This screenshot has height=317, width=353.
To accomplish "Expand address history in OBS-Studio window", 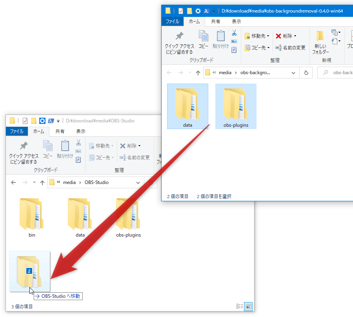I will [138, 182].
